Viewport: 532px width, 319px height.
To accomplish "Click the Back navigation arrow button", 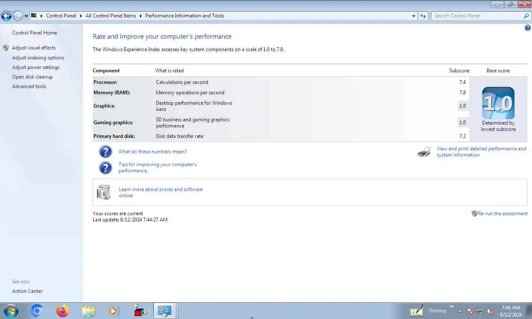I will tap(6, 16).
